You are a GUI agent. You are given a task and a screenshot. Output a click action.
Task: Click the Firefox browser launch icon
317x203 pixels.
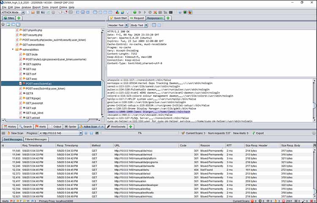190,12
